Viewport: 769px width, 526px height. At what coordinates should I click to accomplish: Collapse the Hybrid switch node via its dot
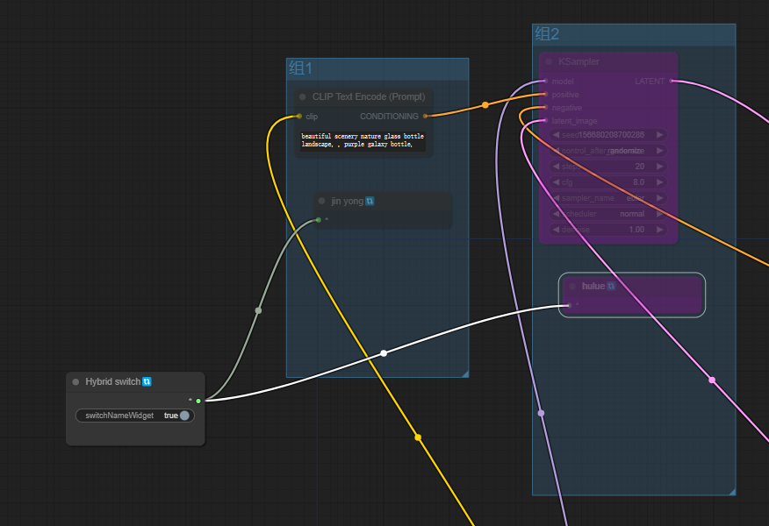point(75,382)
